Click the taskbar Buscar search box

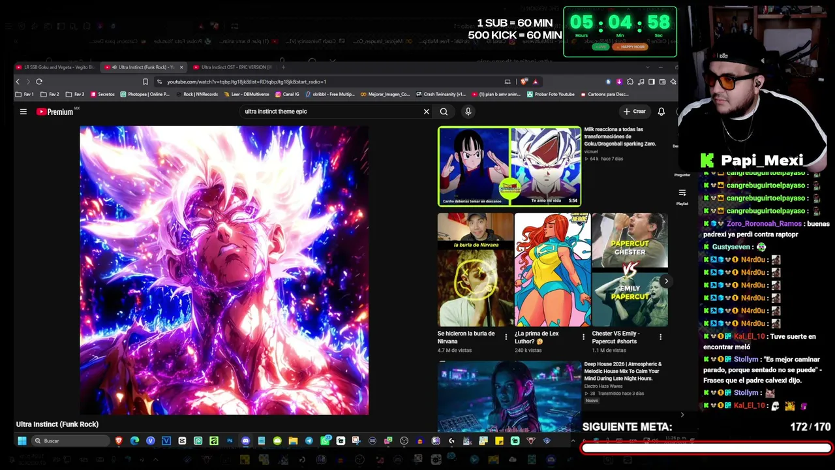click(71, 441)
